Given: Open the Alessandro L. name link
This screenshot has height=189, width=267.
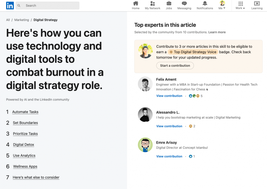Looking at the screenshot, I should click(x=168, y=112).
